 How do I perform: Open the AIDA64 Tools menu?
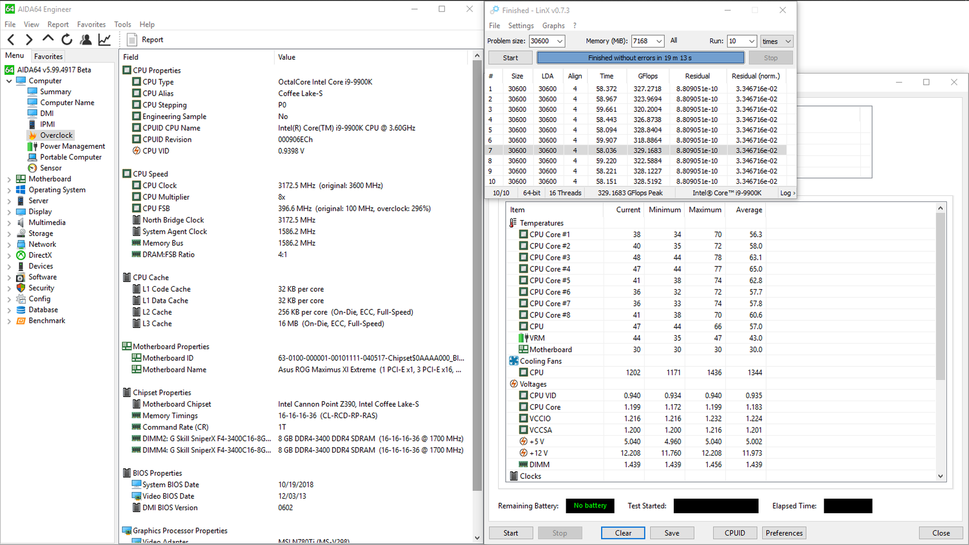pyautogui.click(x=123, y=24)
